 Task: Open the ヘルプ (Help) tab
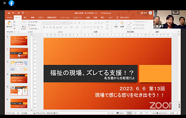pos(110,17)
